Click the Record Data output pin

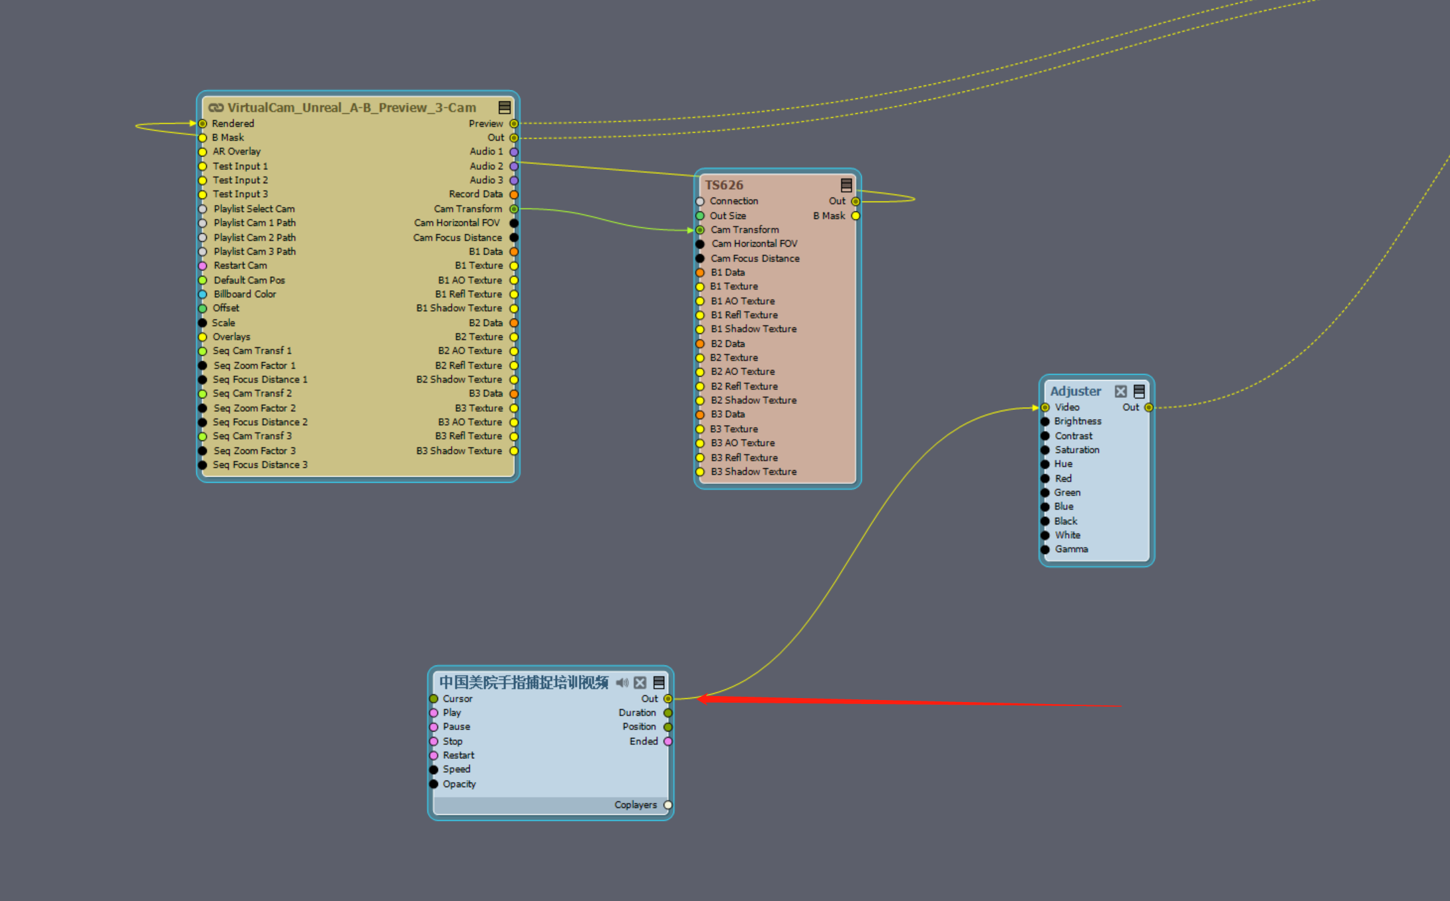click(514, 194)
